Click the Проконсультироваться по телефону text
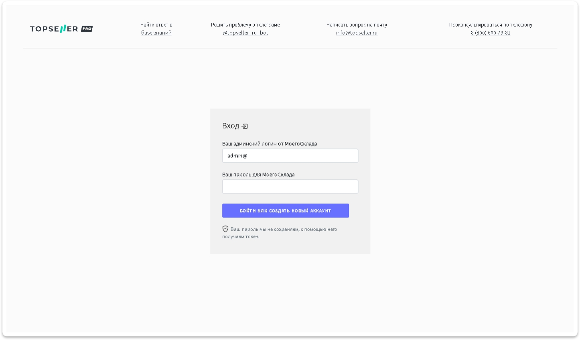 (x=491, y=25)
